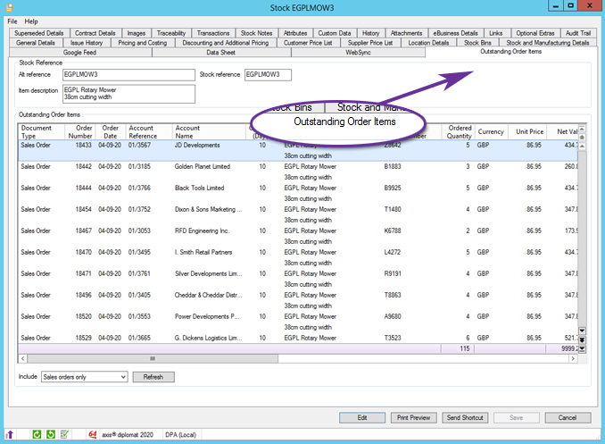Switch to the Superseded Details tab
Screen dimensions: 605x444
[39, 33]
